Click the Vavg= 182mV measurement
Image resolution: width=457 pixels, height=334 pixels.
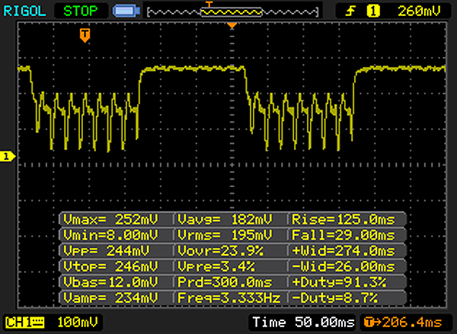click(225, 219)
